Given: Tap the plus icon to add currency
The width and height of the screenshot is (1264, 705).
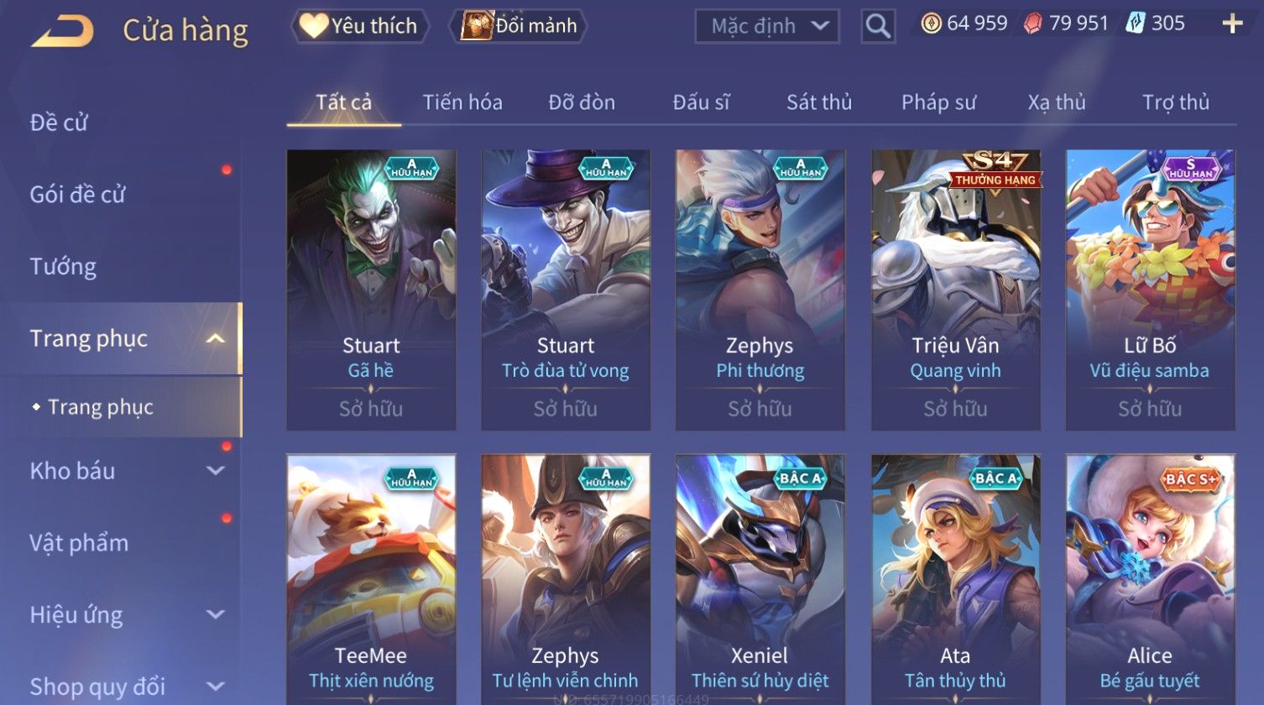Looking at the screenshot, I should click(1231, 23).
